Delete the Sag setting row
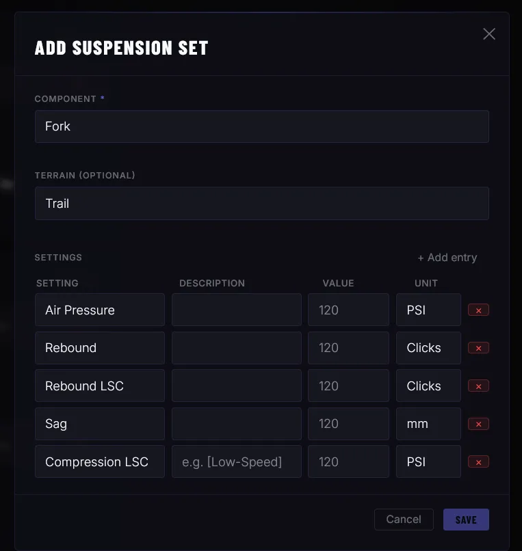Screen dimensions: 522x551 click(x=478, y=424)
